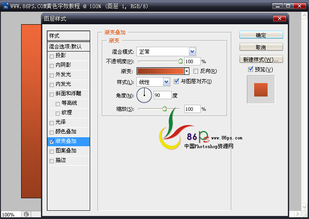Enable the 图案叠加 checkbox
The width and height of the screenshot is (309, 219).
tap(52, 151)
